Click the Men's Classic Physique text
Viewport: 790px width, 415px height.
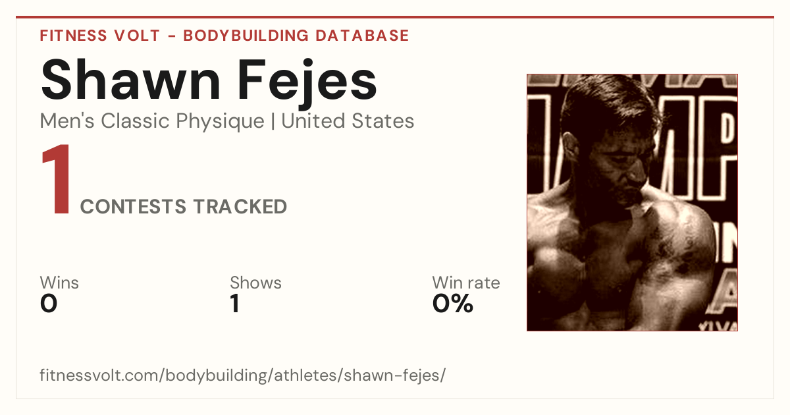(153, 122)
